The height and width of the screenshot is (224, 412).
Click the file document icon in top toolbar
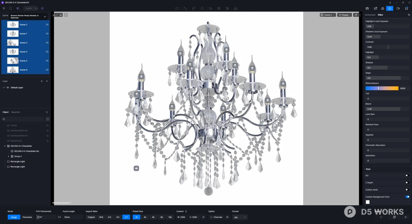[11, 8]
